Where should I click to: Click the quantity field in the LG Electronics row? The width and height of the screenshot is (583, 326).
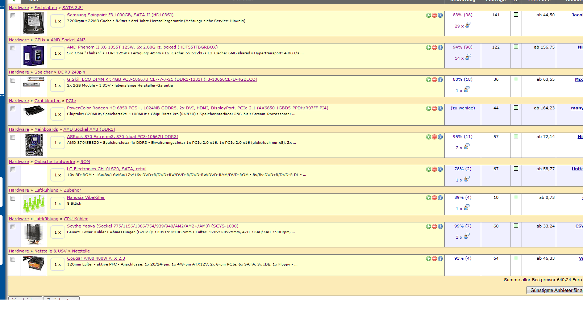point(58,175)
